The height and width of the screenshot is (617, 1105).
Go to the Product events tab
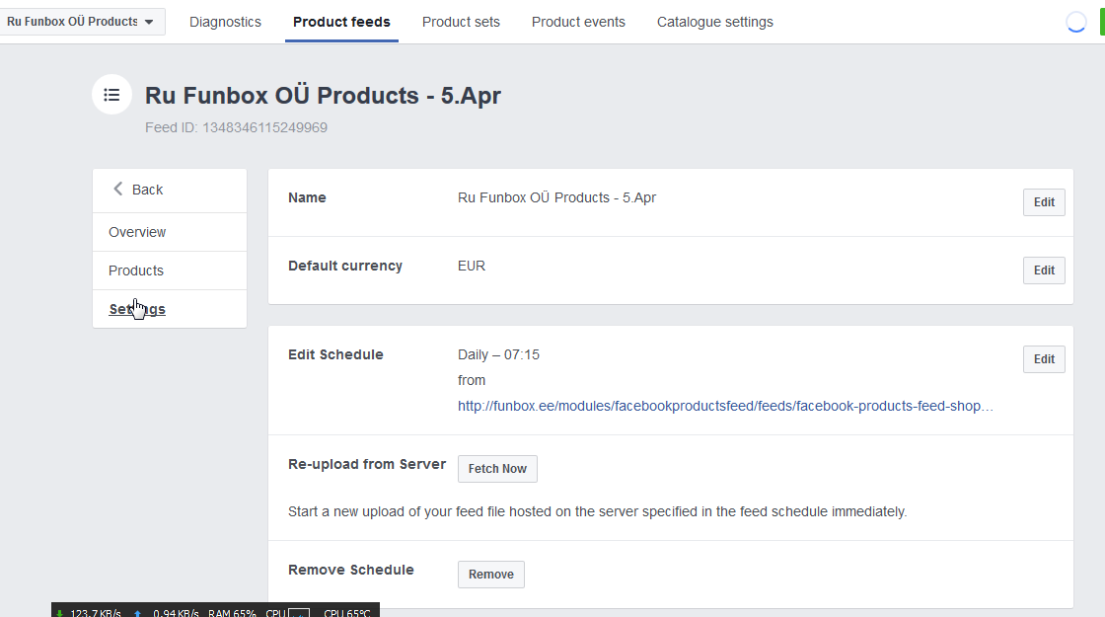tap(578, 22)
